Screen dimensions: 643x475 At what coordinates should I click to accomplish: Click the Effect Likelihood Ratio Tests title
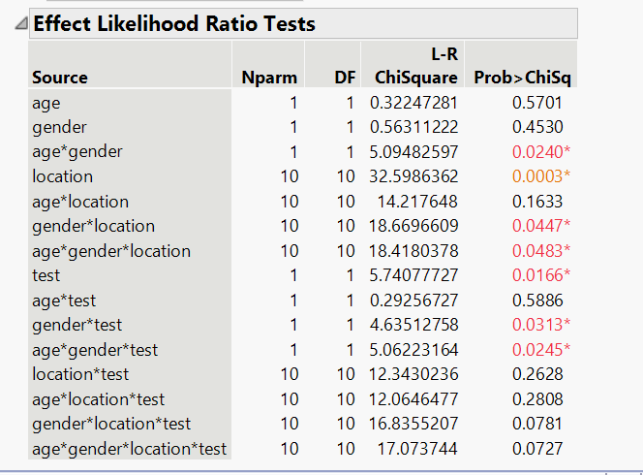[x=174, y=24]
